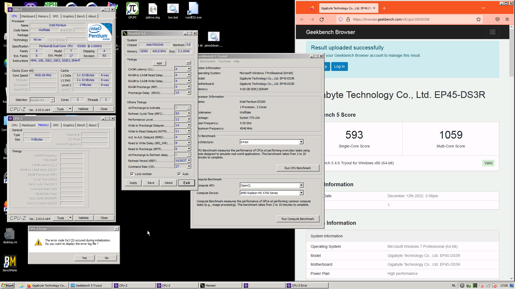
Task: Click the spd button in MemSet
Action: click(159, 63)
